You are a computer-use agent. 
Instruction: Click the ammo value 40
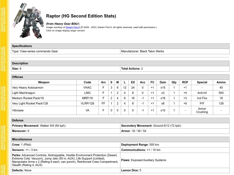coord(221,88)
